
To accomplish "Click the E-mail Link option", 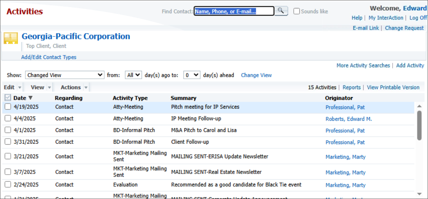I will tap(366, 28).
